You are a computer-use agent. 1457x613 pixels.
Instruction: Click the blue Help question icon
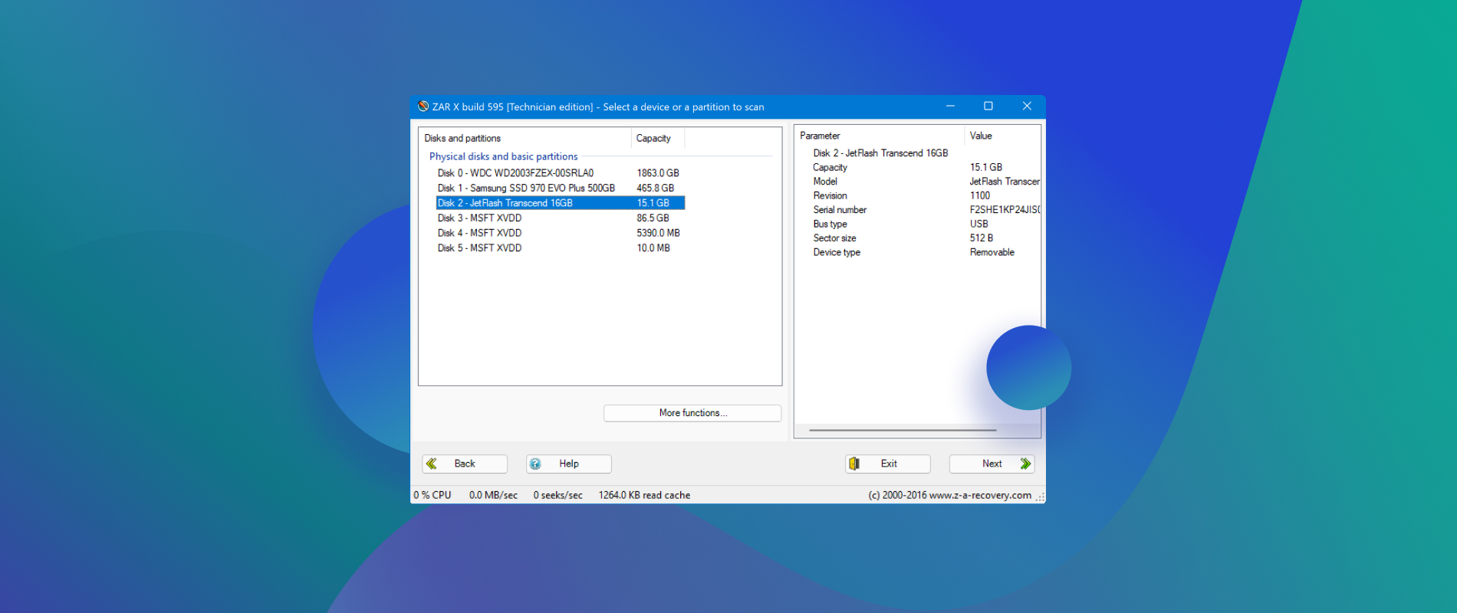click(535, 464)
